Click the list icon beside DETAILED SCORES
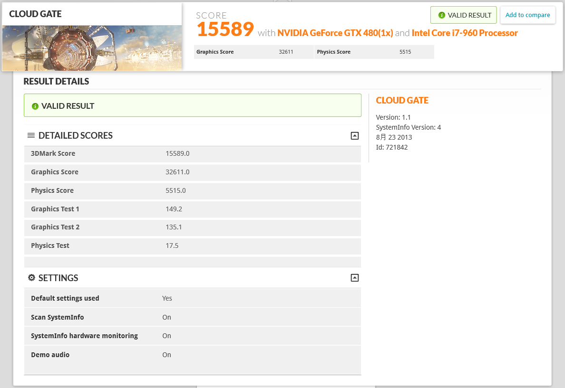 click(31, 135)
